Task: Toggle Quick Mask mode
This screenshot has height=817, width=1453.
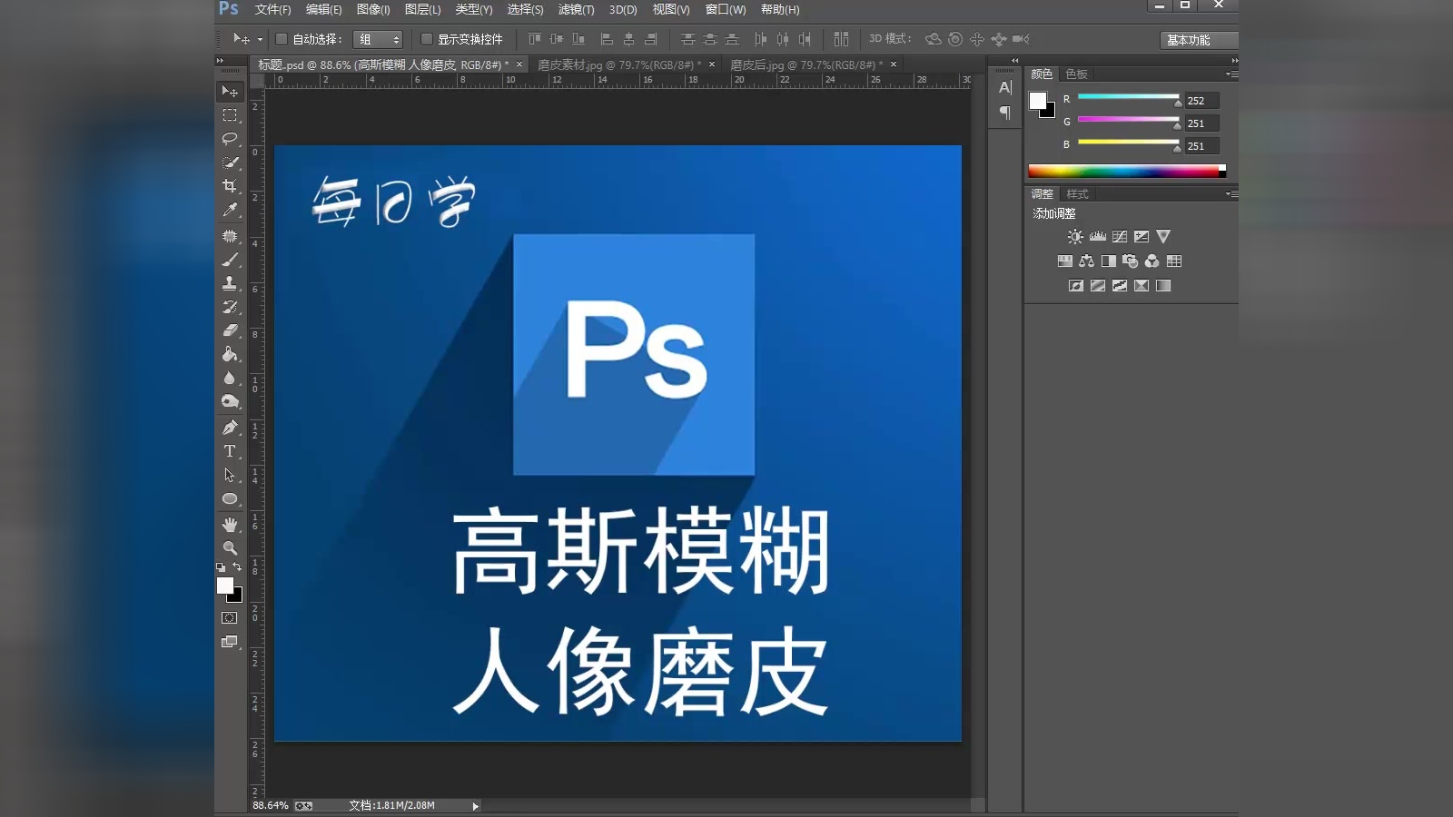Action: coord(230,618)
